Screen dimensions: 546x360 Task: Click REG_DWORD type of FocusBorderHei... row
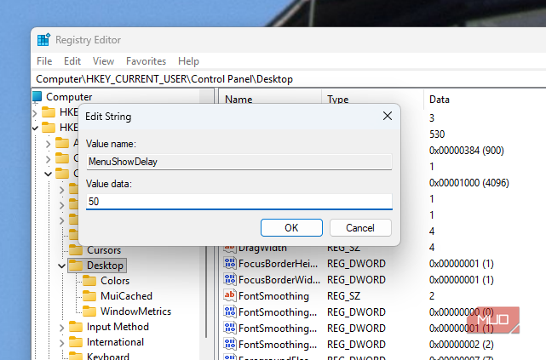(356, 264)
